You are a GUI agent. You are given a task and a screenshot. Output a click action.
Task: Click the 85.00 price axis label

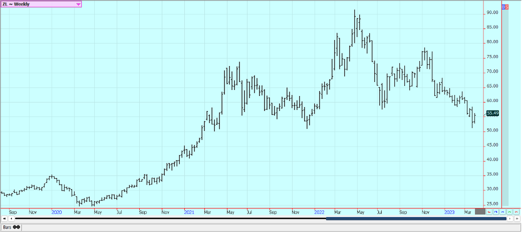pyautogui.click(x=492, y=27)
